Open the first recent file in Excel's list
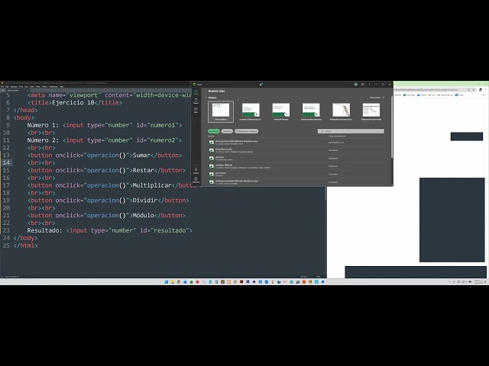This screenshot has height=366, width=489. (x=296, y=143)
